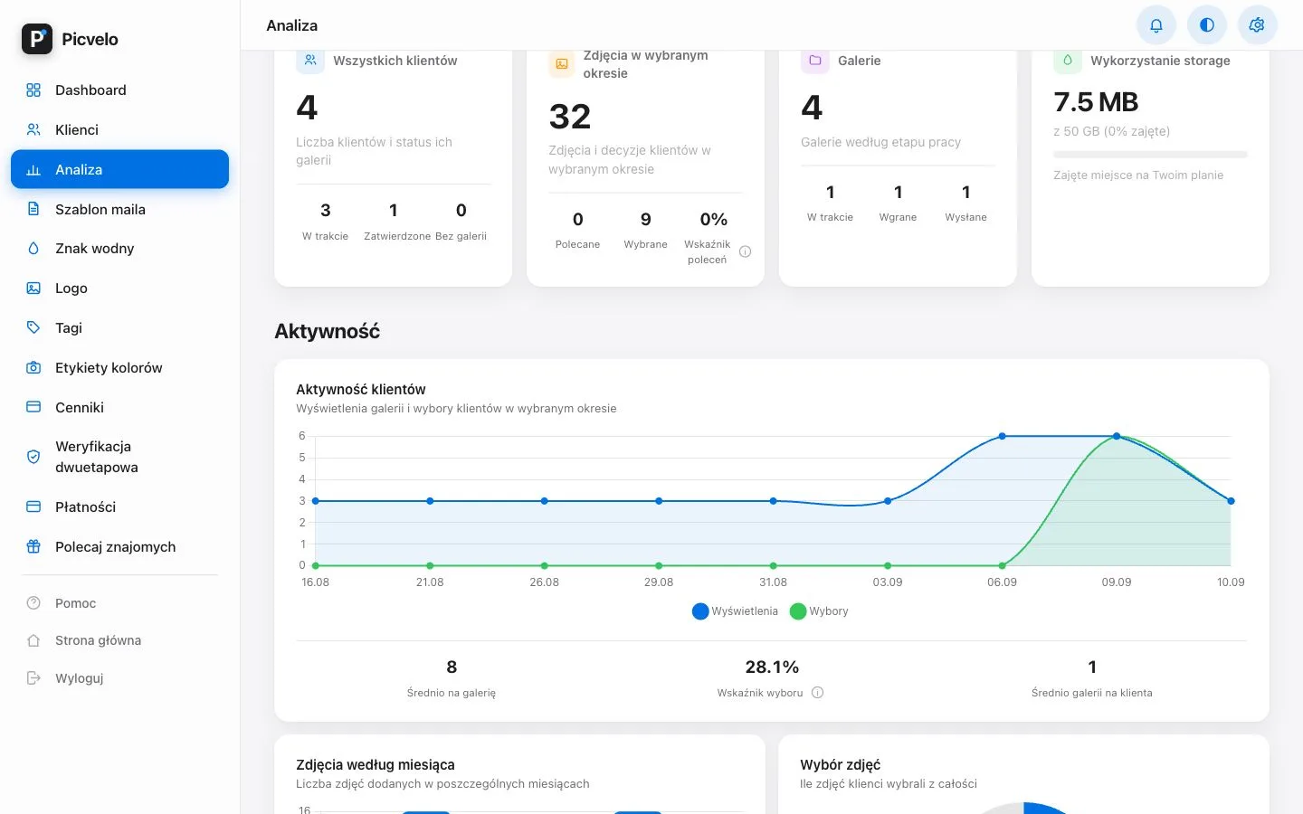This screenshot has height=814, width=1303.
Task: Click the Zdjęcia w wybranym okresie icon
Action: tap(562, 64)
